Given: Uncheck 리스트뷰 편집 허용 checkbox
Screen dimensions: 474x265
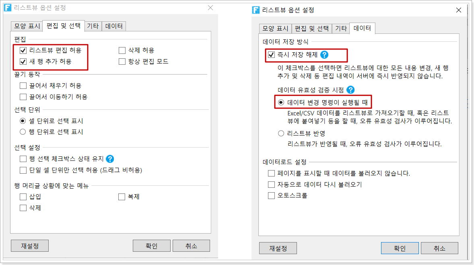Looking at the screenshot, I should [23, 50].
